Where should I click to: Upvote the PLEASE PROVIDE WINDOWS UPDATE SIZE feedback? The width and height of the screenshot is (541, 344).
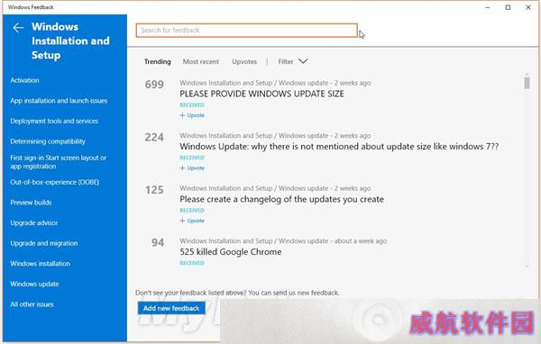[192, 115]
